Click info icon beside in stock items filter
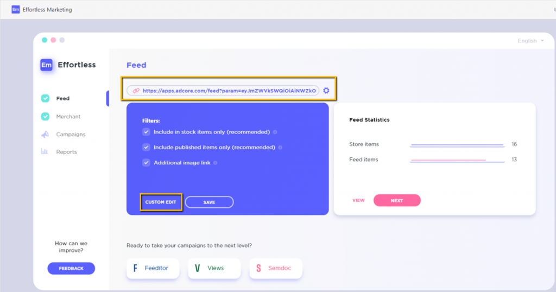Viewport: 556px width, 292px height. point(275,132)
